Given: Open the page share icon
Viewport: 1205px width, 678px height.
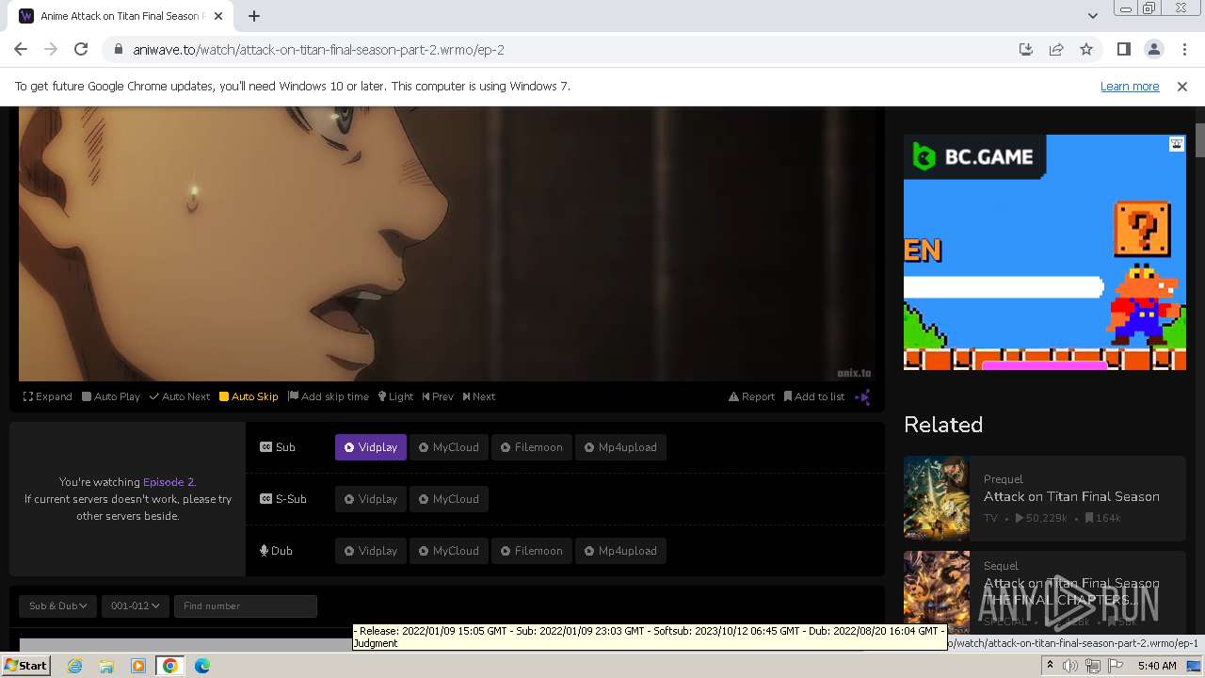Looking at the screenshot, I should (1056, 50).
